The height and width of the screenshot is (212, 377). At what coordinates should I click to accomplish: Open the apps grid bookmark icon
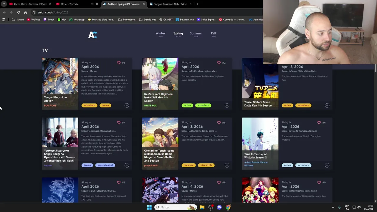[x=4, y=20]
